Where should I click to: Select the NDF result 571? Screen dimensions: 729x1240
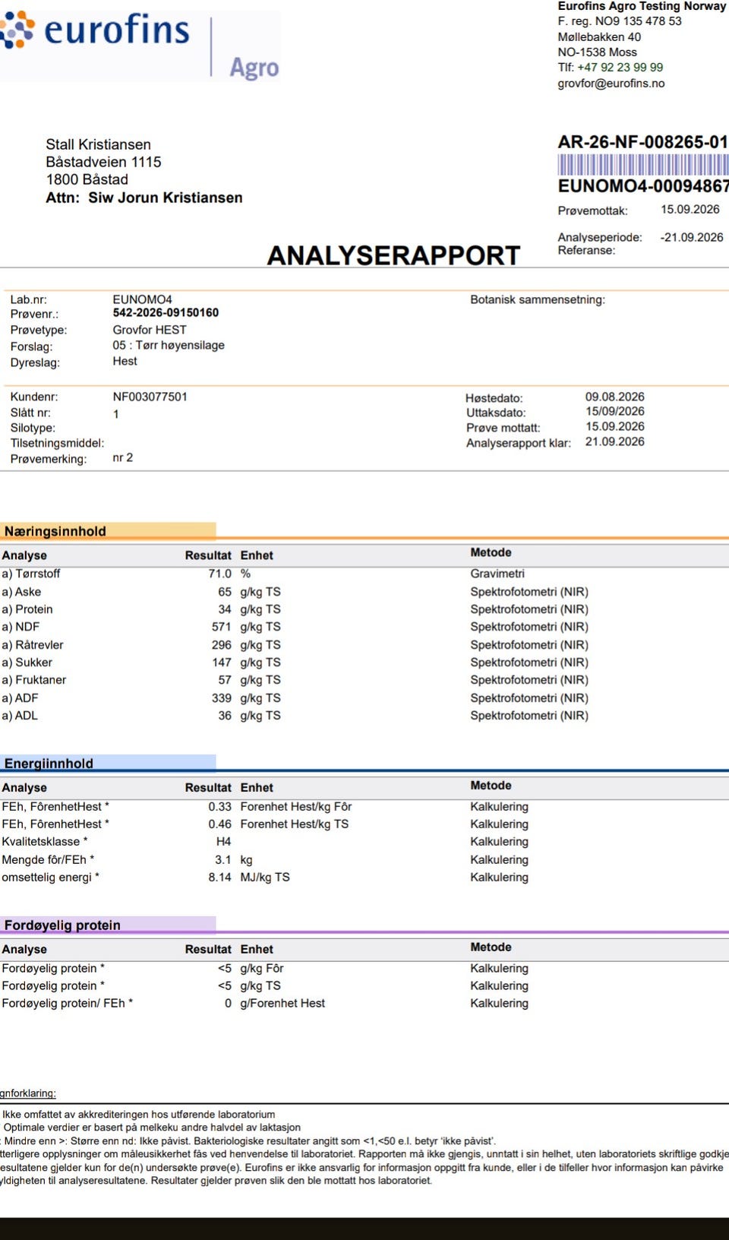pos(222,627)
